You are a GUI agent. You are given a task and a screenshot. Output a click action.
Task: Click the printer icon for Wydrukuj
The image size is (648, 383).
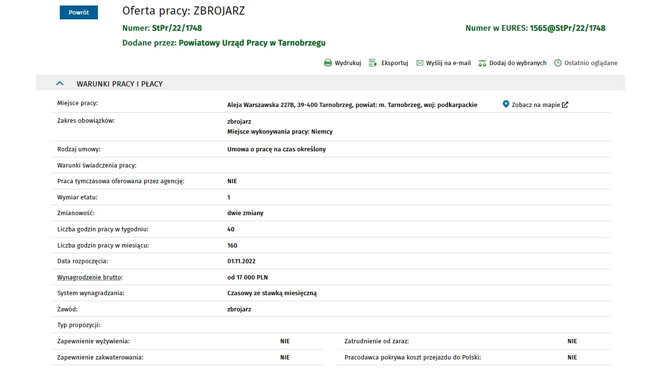(x=328, y=63)
